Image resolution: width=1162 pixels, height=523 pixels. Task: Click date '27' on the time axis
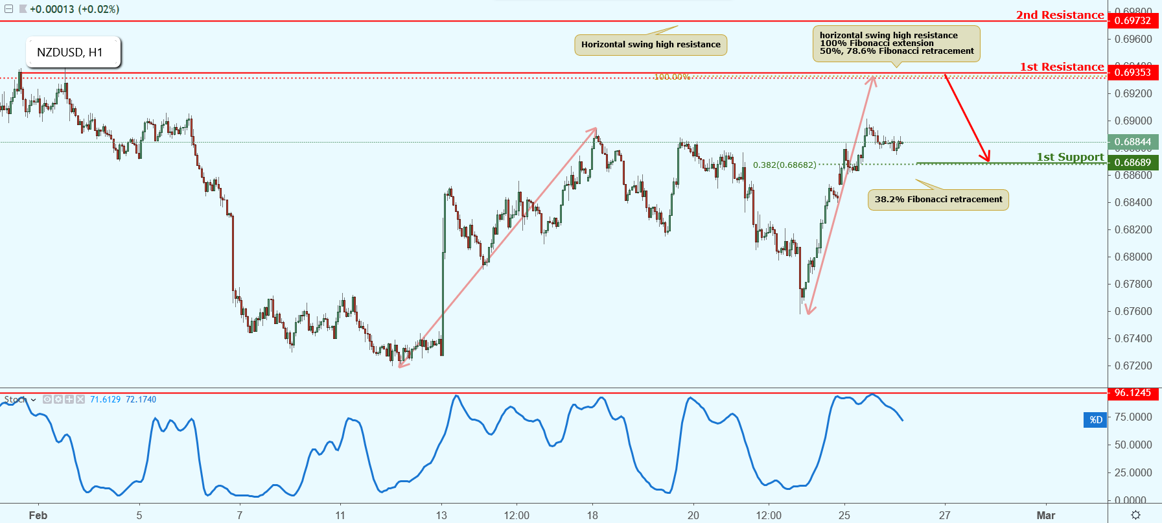click(x=945, y=515)
